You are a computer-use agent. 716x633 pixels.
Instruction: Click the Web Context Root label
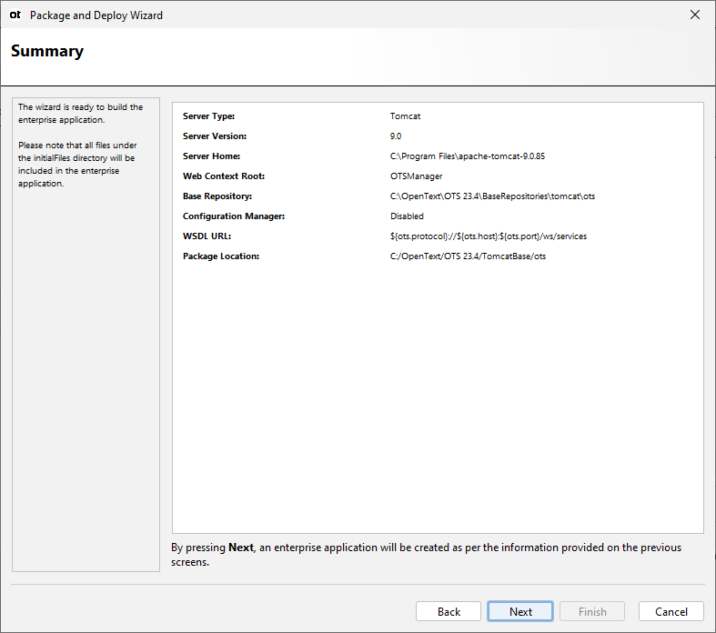pyautogui.click(x=223, y=176)
